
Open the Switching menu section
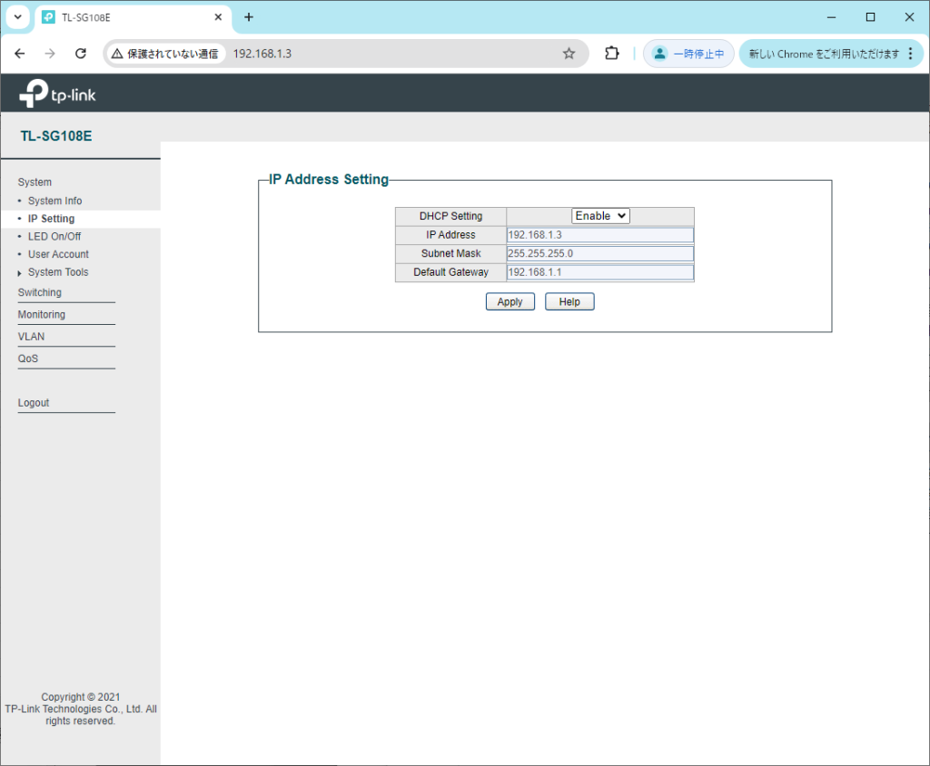coord(40,293)
